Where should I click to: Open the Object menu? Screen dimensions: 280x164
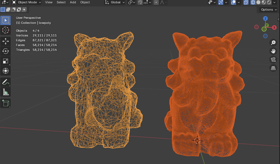click(85, 2)
